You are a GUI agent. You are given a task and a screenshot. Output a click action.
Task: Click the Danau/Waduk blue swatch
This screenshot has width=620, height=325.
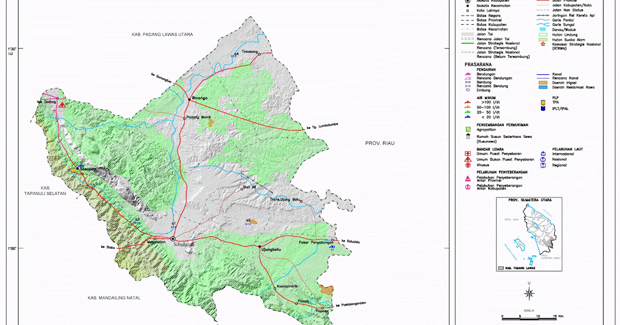[x=543, y=29]
